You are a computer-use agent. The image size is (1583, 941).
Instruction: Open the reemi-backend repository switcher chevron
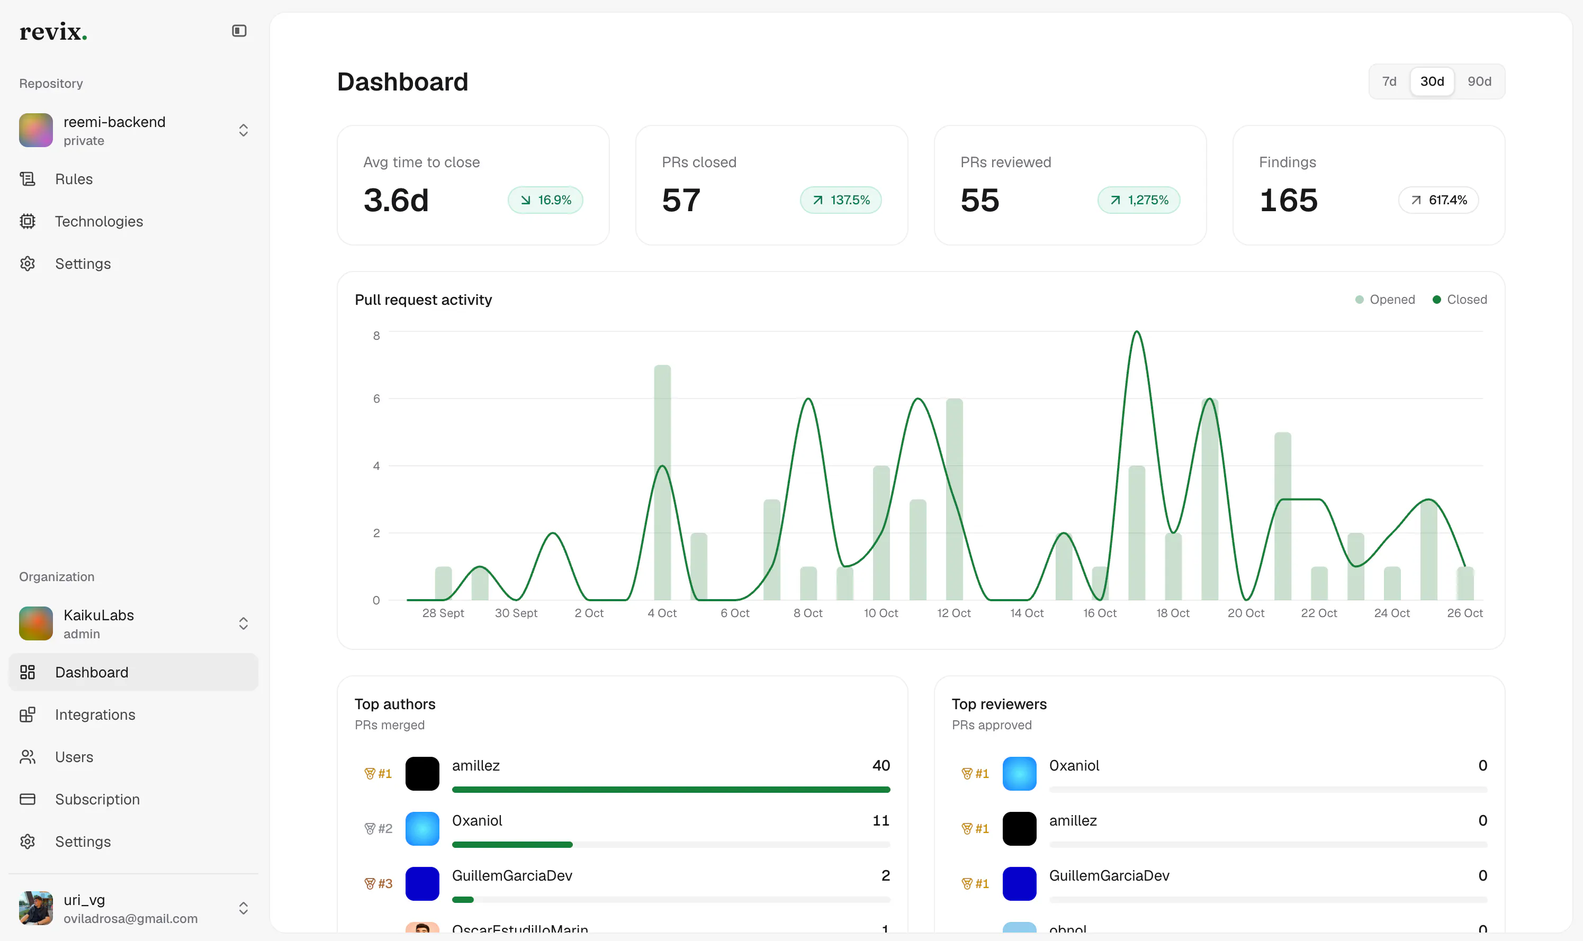244,130
